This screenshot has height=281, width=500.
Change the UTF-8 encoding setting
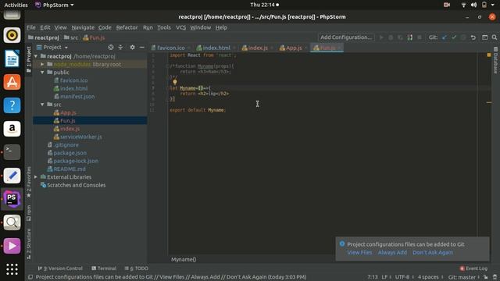click(405, 277)
